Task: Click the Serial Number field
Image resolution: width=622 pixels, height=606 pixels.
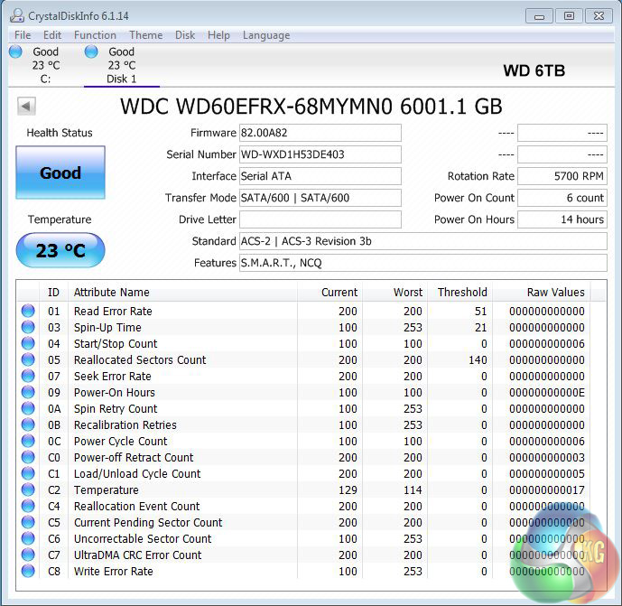Action: tap(320, 154)
